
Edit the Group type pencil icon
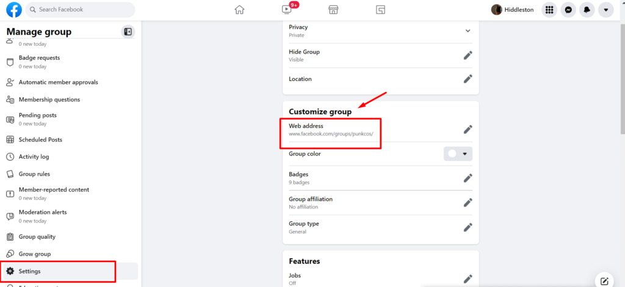468,227
